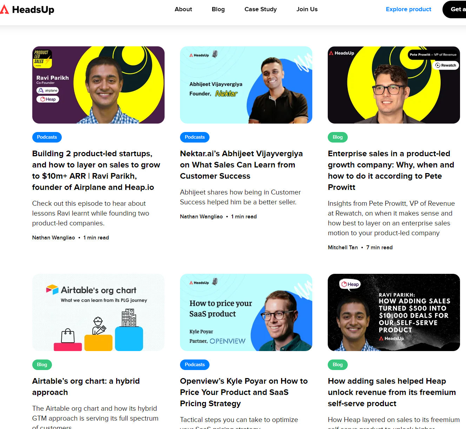Click Podcasts tag under Ravi Parikh card
466x429 pixels.
click(47, 137)
